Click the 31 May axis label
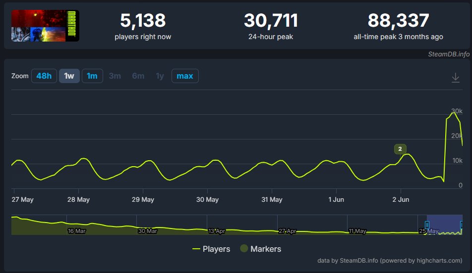472x273 pixels. [x=272, y=199]
